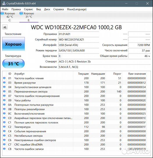Click status dot for attribute C6 row
Screen dimensions: 153x158
(4, 140)
